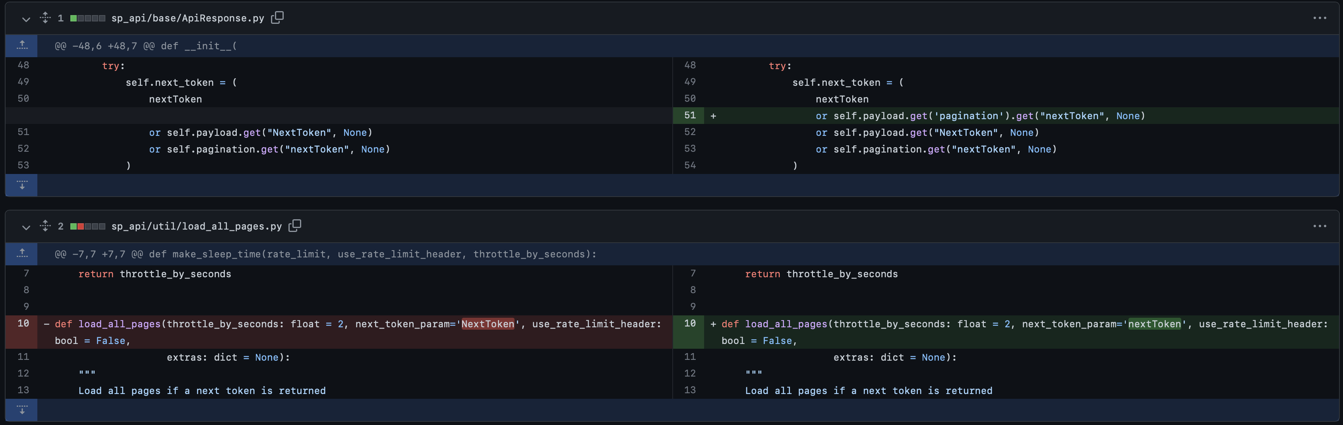This screenshot has height=425, width=1343.
Task: Expand the hunk header for __init__
Action: tap(146, 45)
